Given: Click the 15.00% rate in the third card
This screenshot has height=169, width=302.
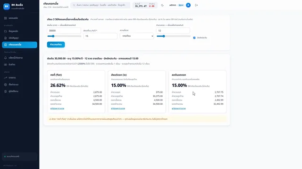Looking at the screenshot, I should [179, 85].
